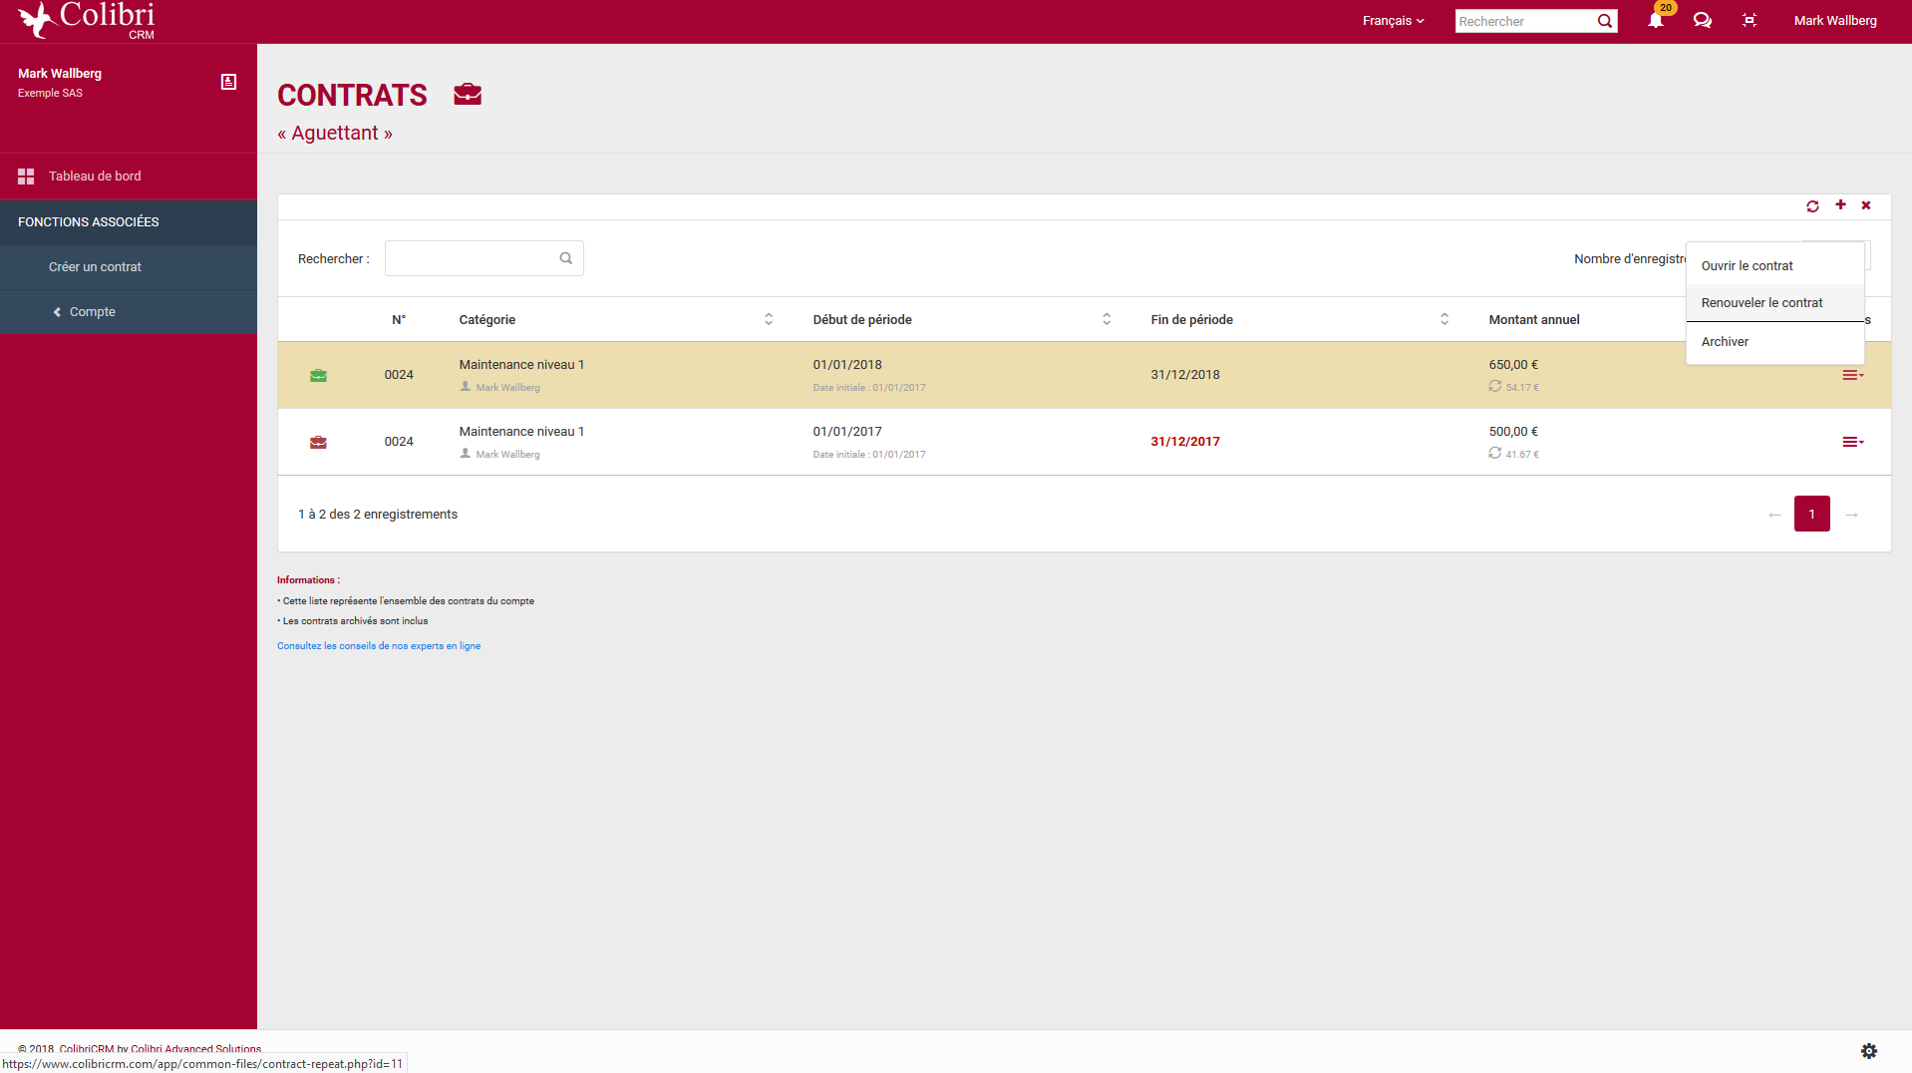This screenshot has height=1073, width=1912.
Task: Open the notifications bell icon
Action: pos(1656,20)
